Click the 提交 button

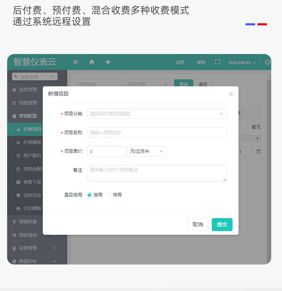[x=222, y=224]
